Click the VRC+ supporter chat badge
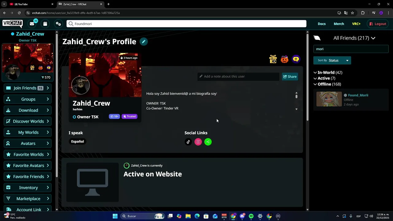 point(296,59)
